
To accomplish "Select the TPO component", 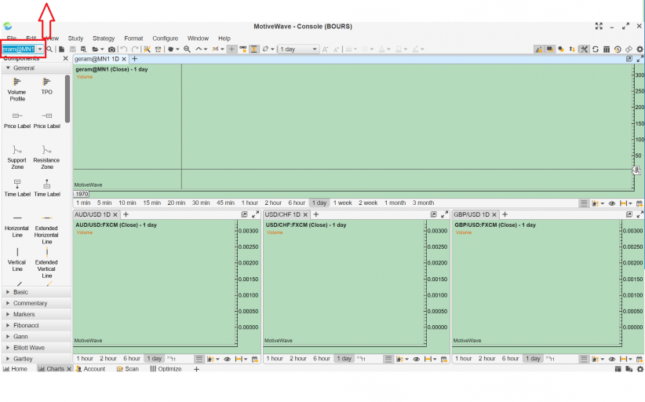I will click(x=46, y=86).
